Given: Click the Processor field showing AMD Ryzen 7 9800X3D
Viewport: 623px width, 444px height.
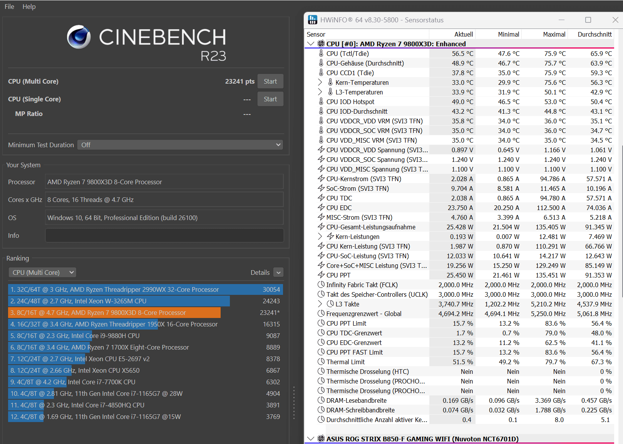Looking at the screenshot, I should (164, 182).
